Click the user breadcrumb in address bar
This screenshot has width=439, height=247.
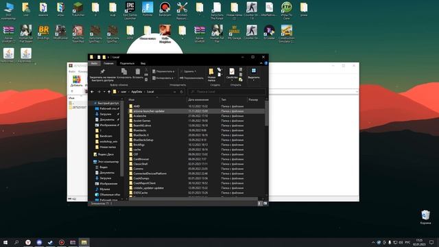(123, 91)
